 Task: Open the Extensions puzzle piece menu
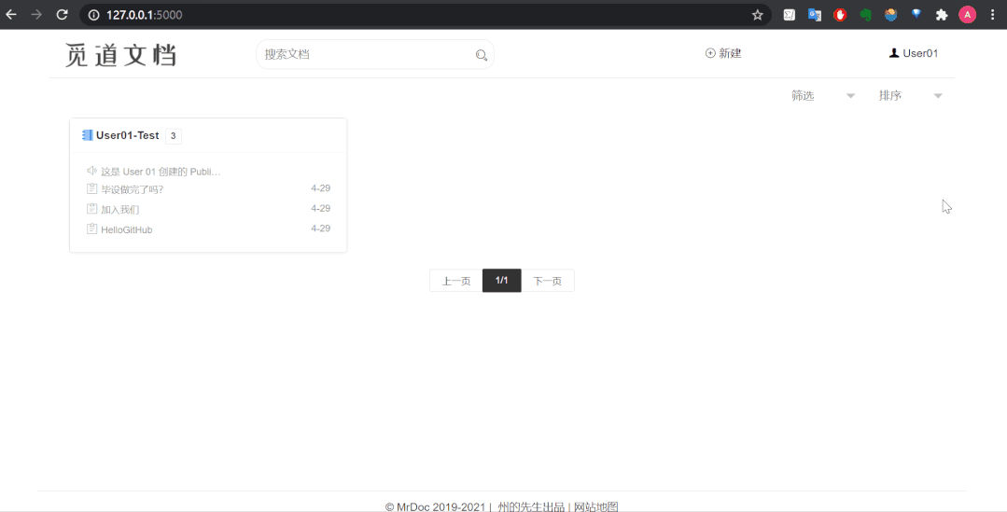point(942,15)
